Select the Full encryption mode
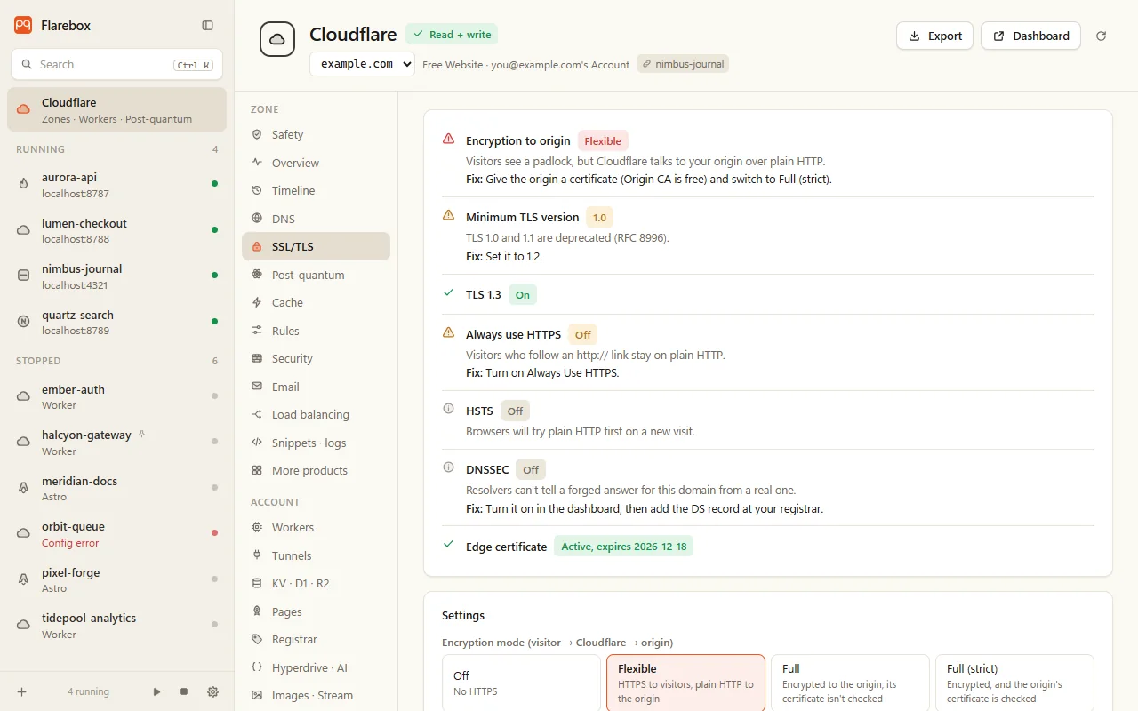1138x711 pixels. (850, 683)
